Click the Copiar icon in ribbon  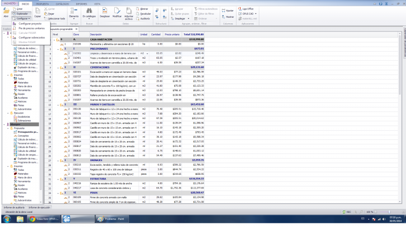click(38, 12)
